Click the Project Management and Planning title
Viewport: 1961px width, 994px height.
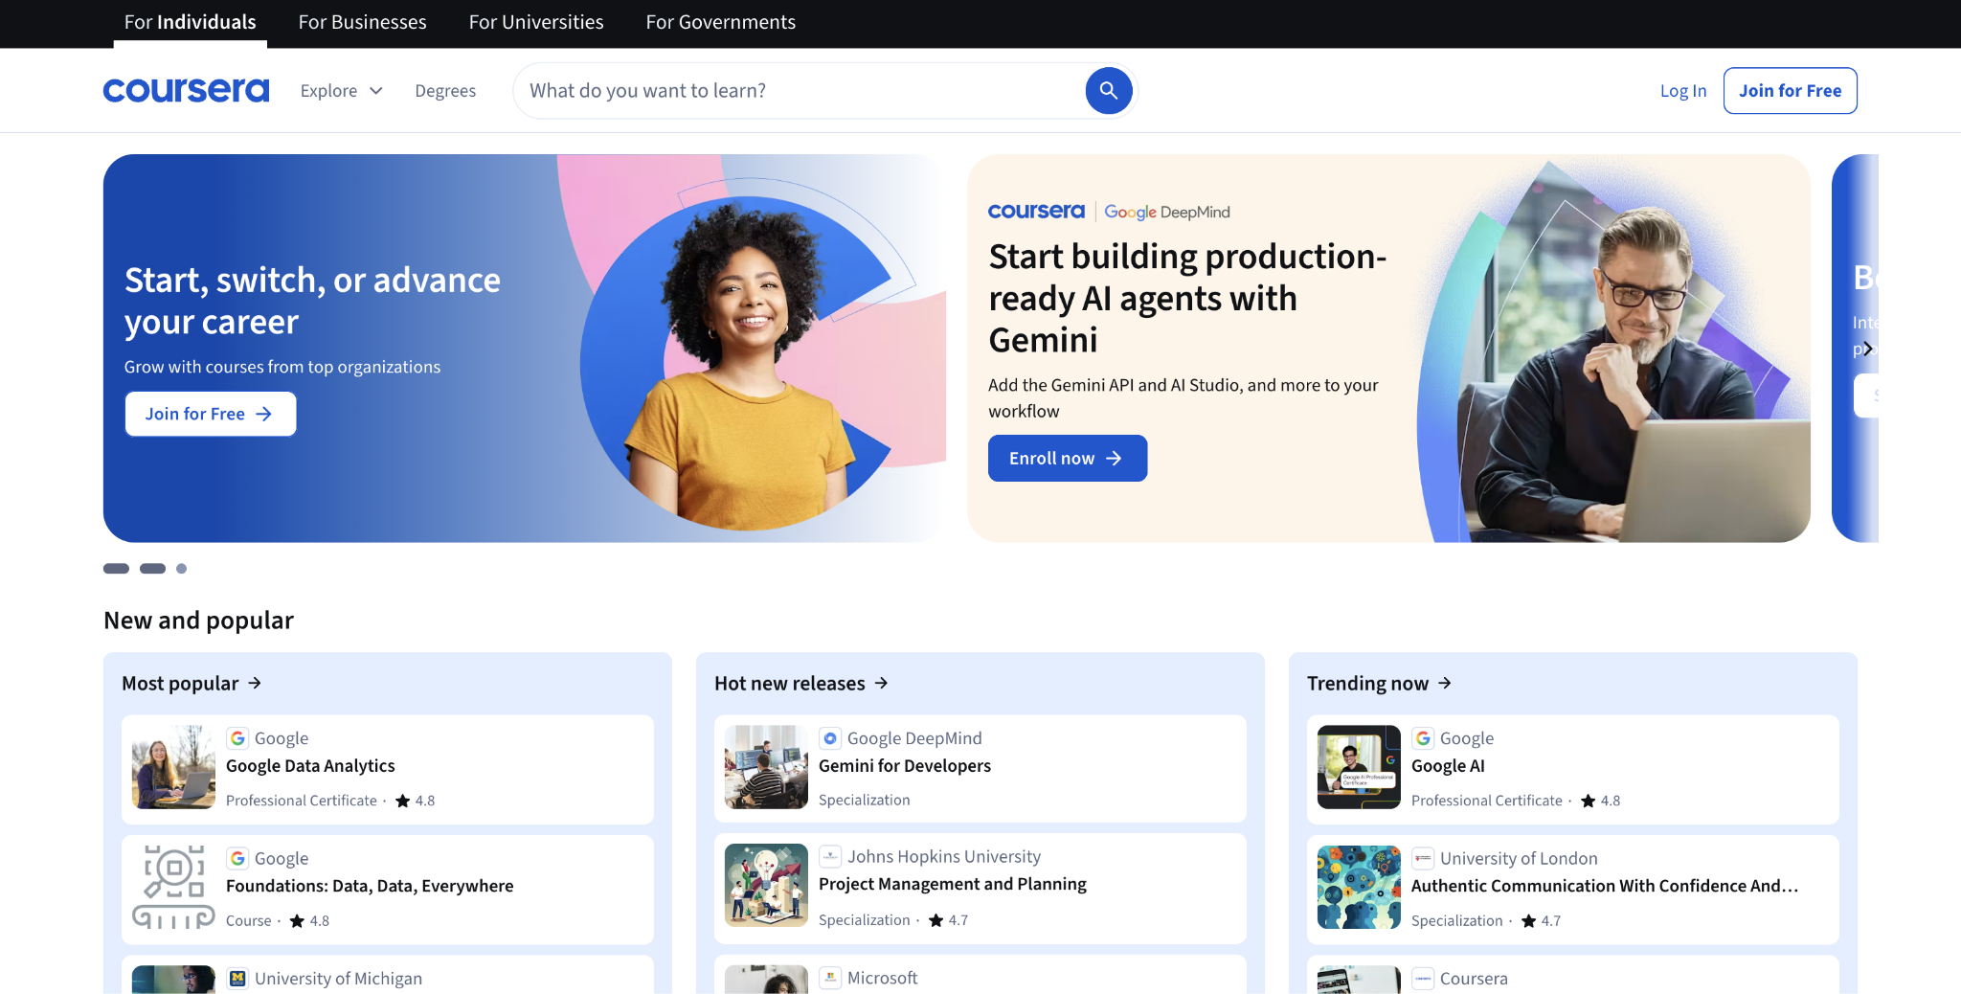click(x=953, y=884)
